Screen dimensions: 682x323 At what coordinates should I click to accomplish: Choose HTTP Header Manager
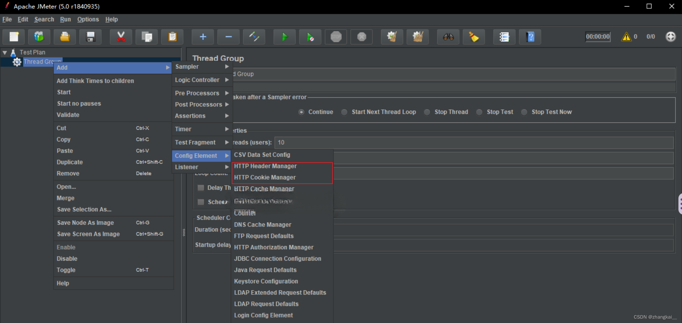[x=282, y=166]
